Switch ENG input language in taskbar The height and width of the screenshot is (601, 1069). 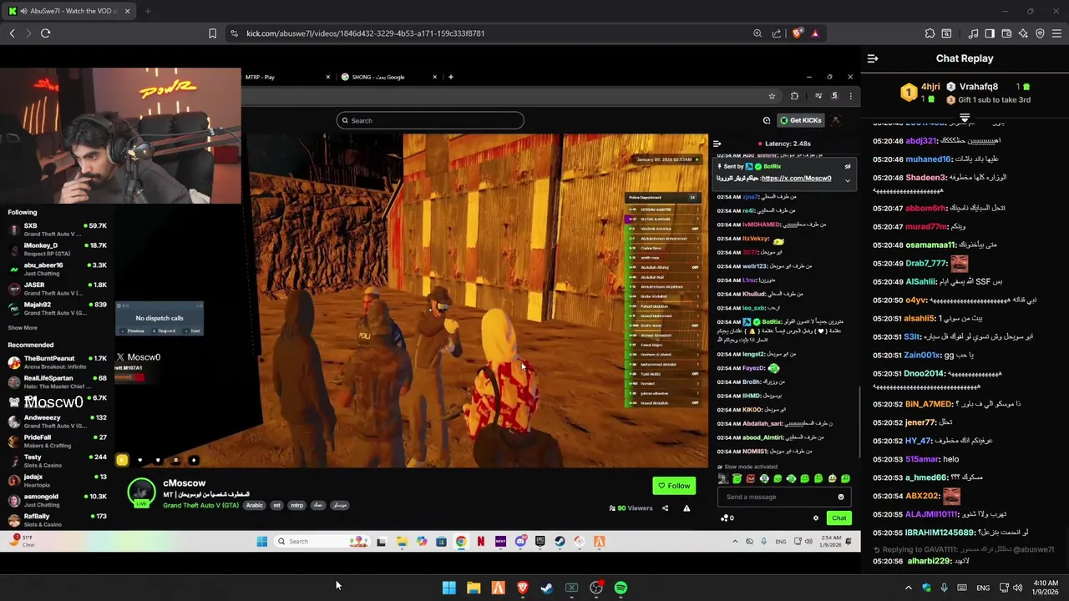[x=983, y=588]
